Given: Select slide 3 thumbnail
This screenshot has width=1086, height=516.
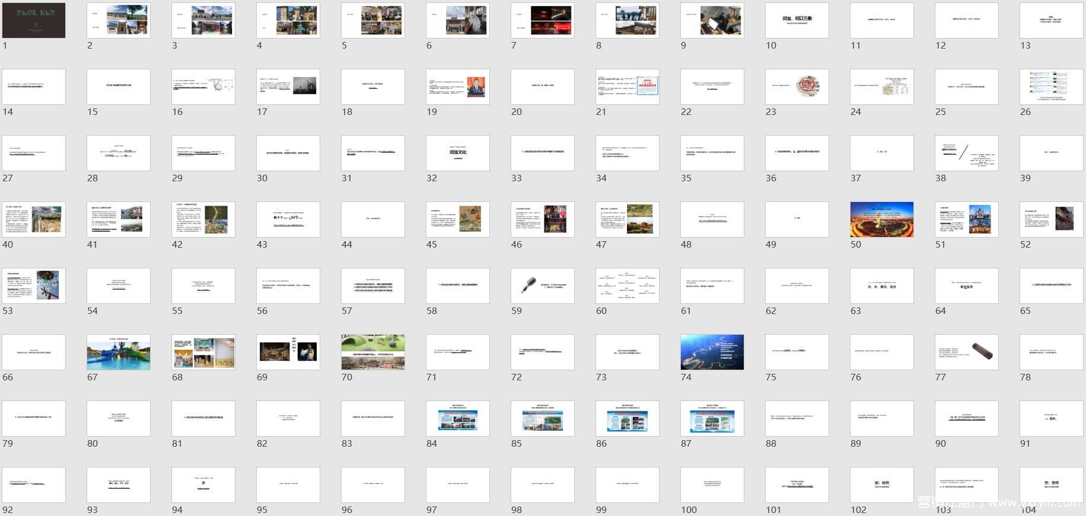Looking at the screenshot, I should pyautogui.click(x=203, y=20).
